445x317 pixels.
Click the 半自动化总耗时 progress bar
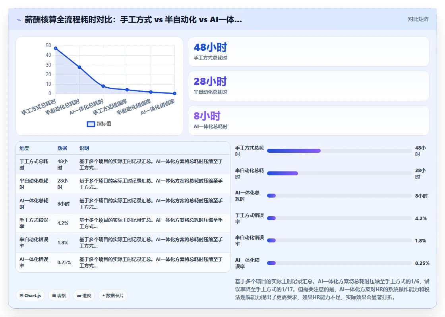tap(339, 173)
